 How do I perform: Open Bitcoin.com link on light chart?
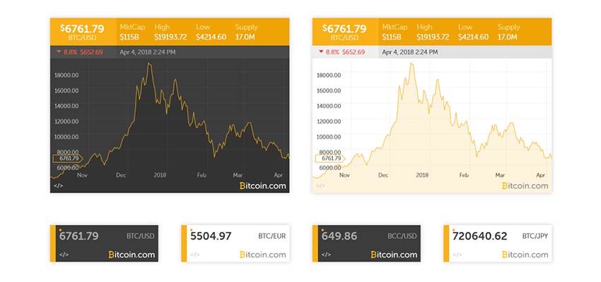click(525, 185)
